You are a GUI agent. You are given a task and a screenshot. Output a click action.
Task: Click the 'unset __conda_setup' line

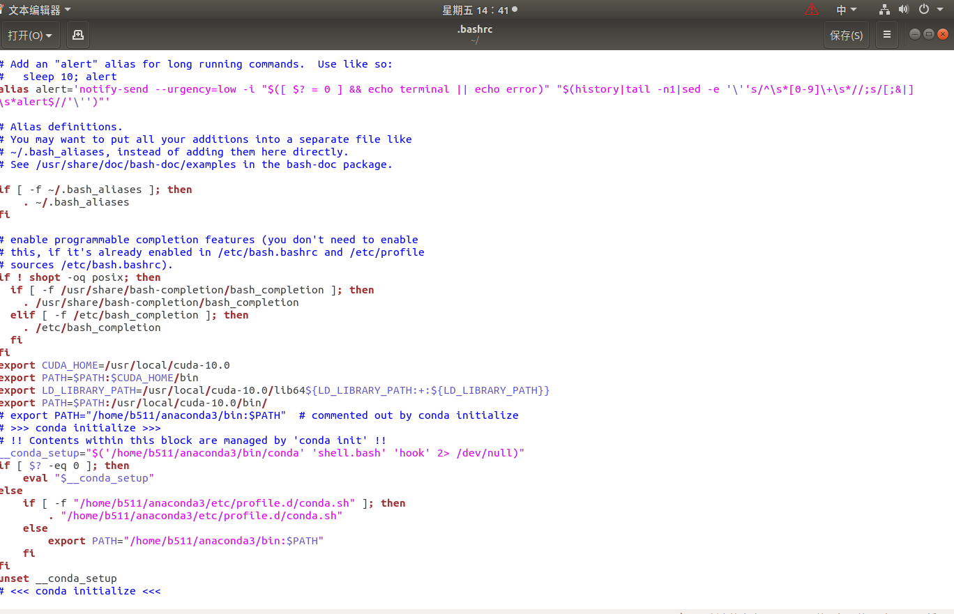(59, 578)
